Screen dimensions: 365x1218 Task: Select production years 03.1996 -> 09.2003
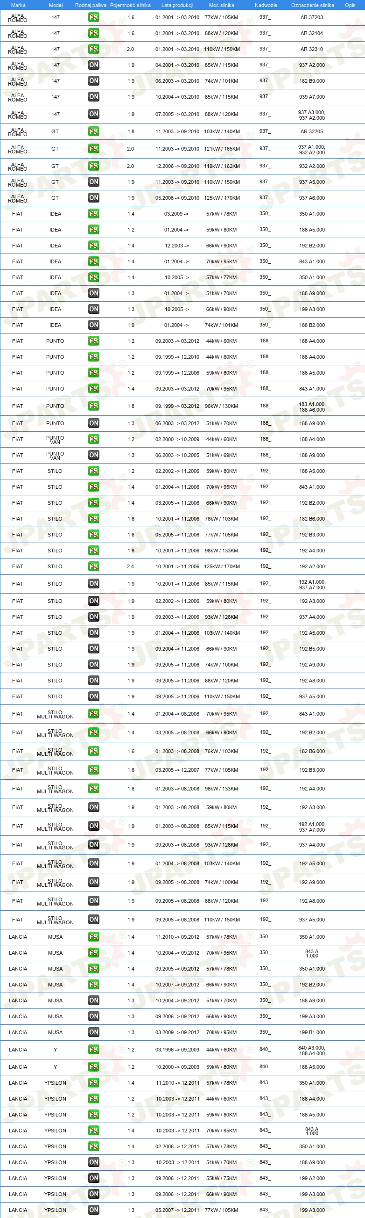point(177,1050)
